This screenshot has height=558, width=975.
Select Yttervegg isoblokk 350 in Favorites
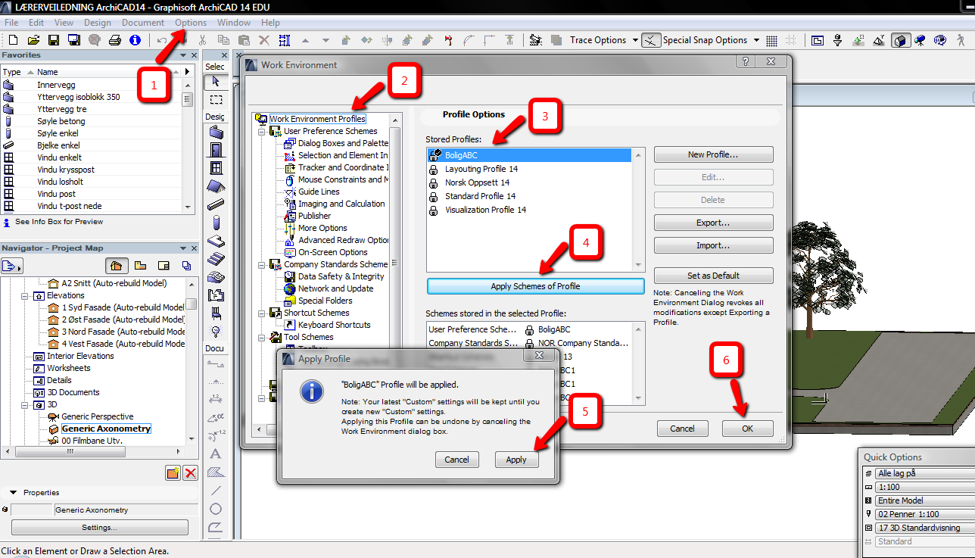coord(79,97)
